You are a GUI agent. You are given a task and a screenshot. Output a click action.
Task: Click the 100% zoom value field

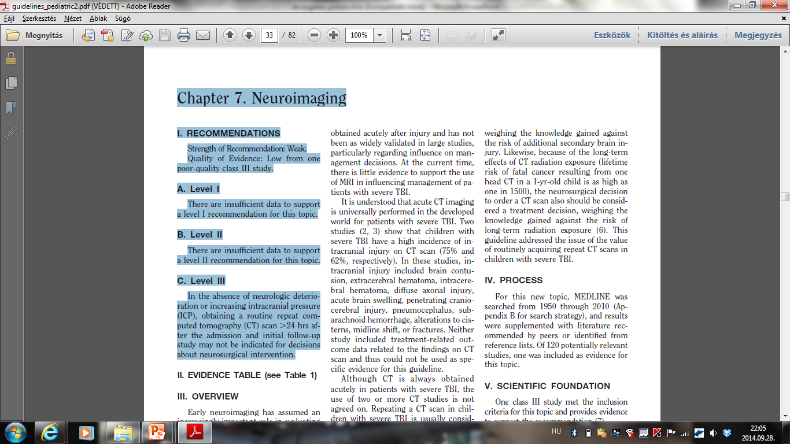[359, 35]
